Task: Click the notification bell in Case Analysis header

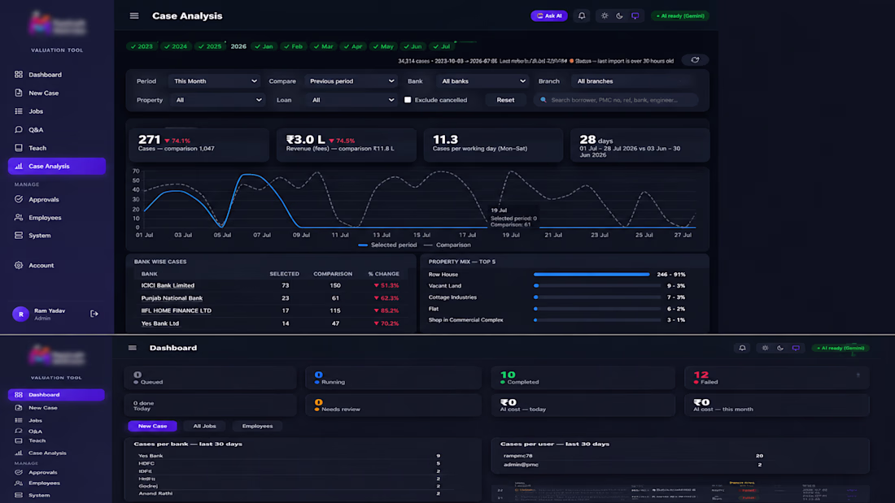Action: point(582,16)
